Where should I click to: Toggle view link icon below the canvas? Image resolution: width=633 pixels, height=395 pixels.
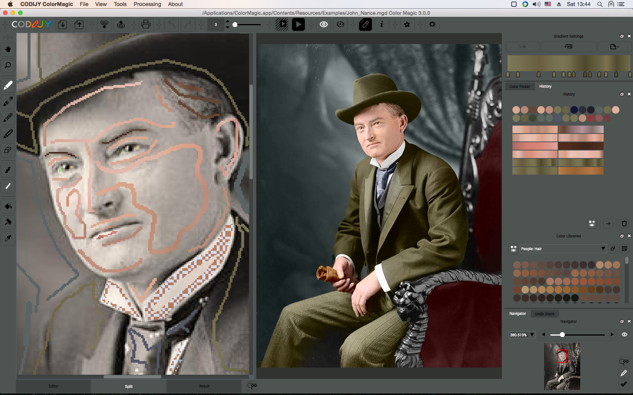(x=252, y=386)
